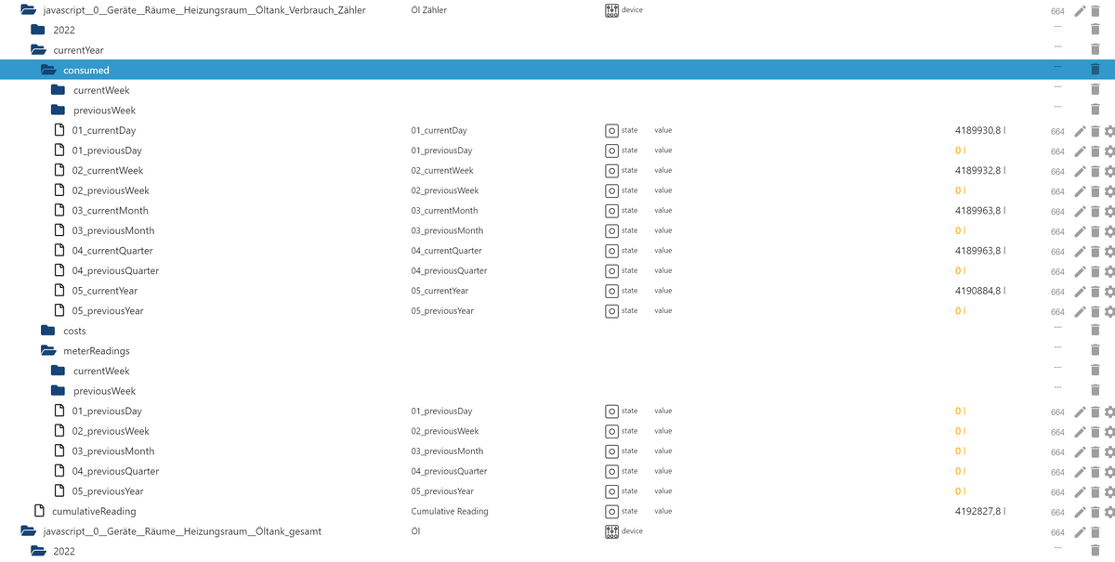Delete the 01_currentDay state via its trash icon
This screenshot has height=562, width=1115.
pyautogui.click(x=1095, y=132)
